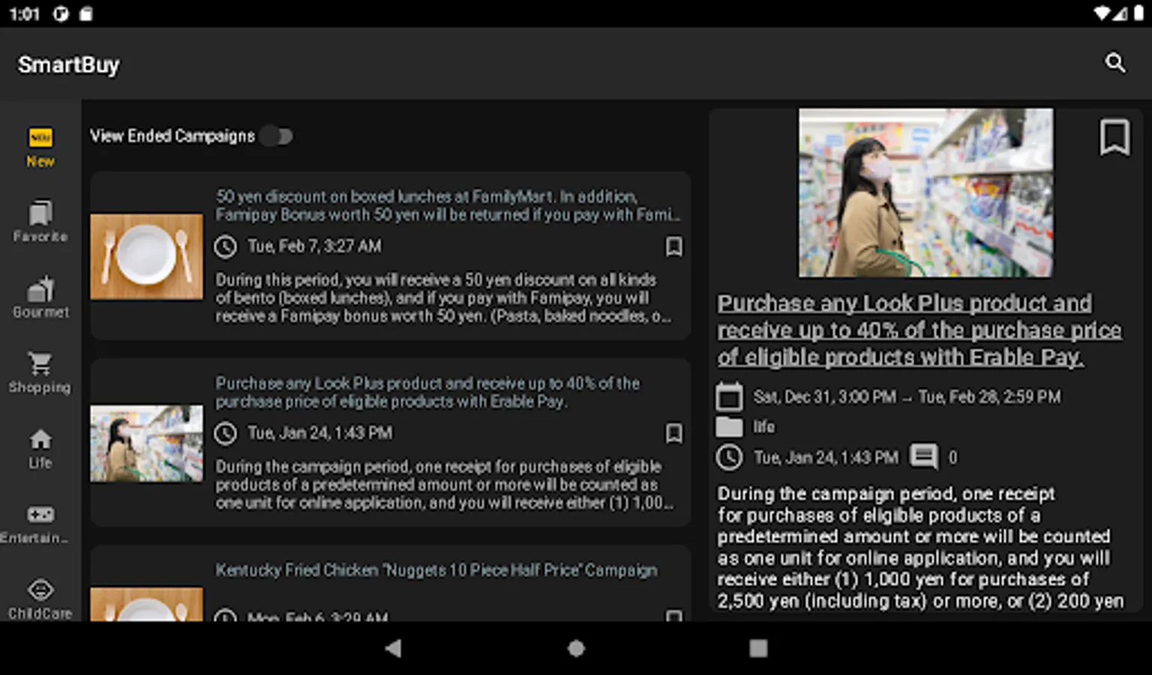Image resolution: width=1152 pixels, height=675 pixels.
Task: Go to the Life category
Action: point(40,448)
